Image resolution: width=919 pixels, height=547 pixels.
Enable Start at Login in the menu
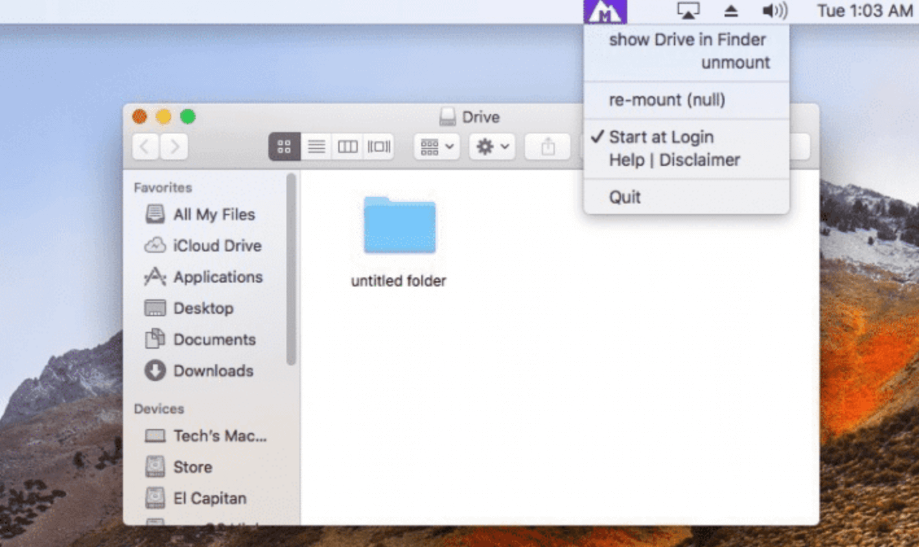coord(660,137)
